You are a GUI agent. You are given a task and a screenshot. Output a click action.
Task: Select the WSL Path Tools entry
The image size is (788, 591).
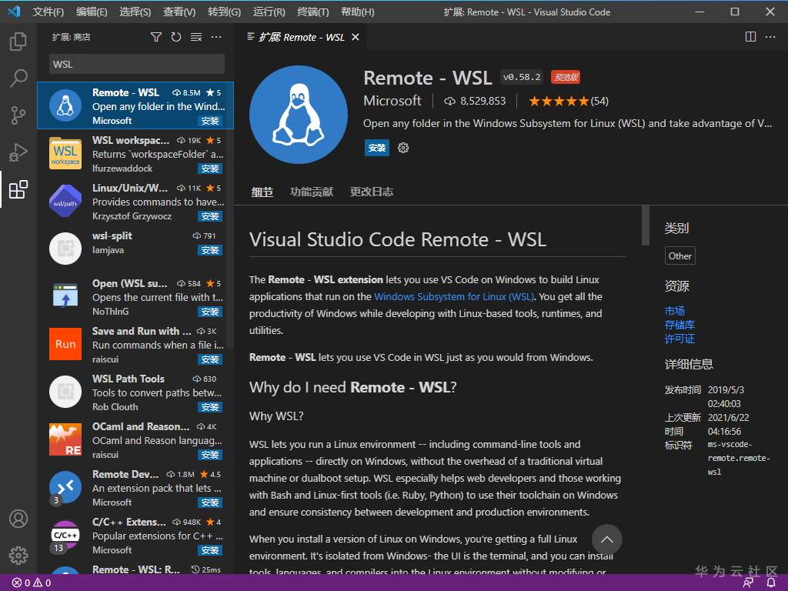click(x=135, y=392)
